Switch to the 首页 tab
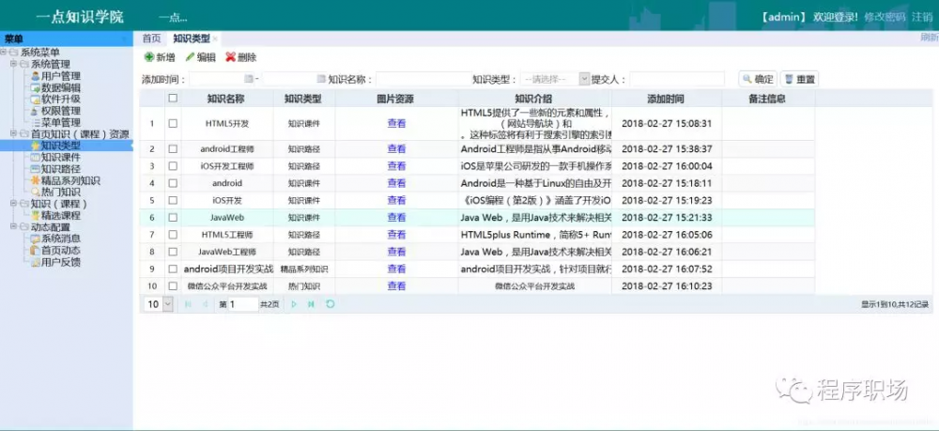 151,38
